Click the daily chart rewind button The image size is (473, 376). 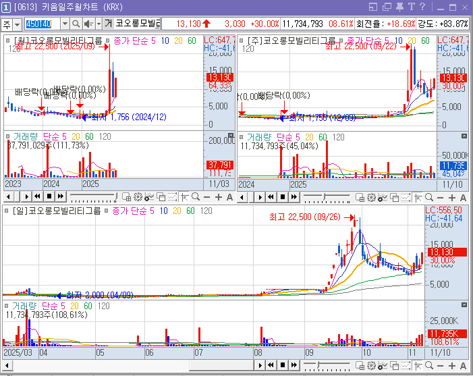pos(271,365)
